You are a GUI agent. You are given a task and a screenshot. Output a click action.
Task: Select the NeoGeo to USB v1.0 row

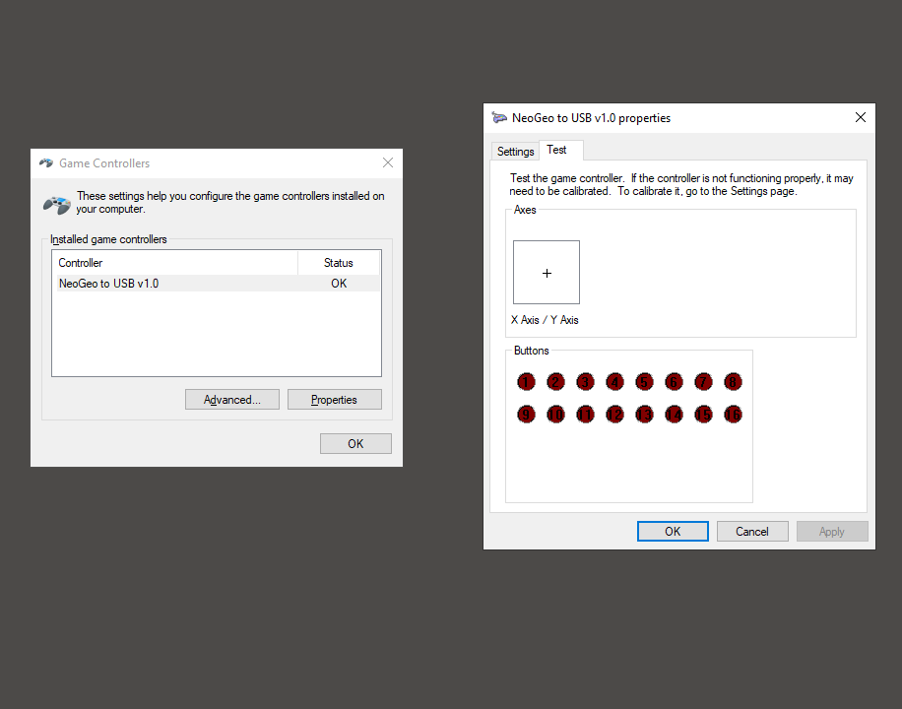(x=218, y=284)
